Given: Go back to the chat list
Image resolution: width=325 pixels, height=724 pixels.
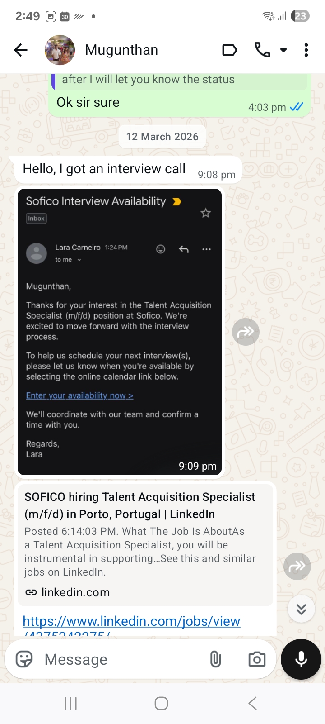Looking at the screenshot, I should pyautogui.click(x=21, y=50).
